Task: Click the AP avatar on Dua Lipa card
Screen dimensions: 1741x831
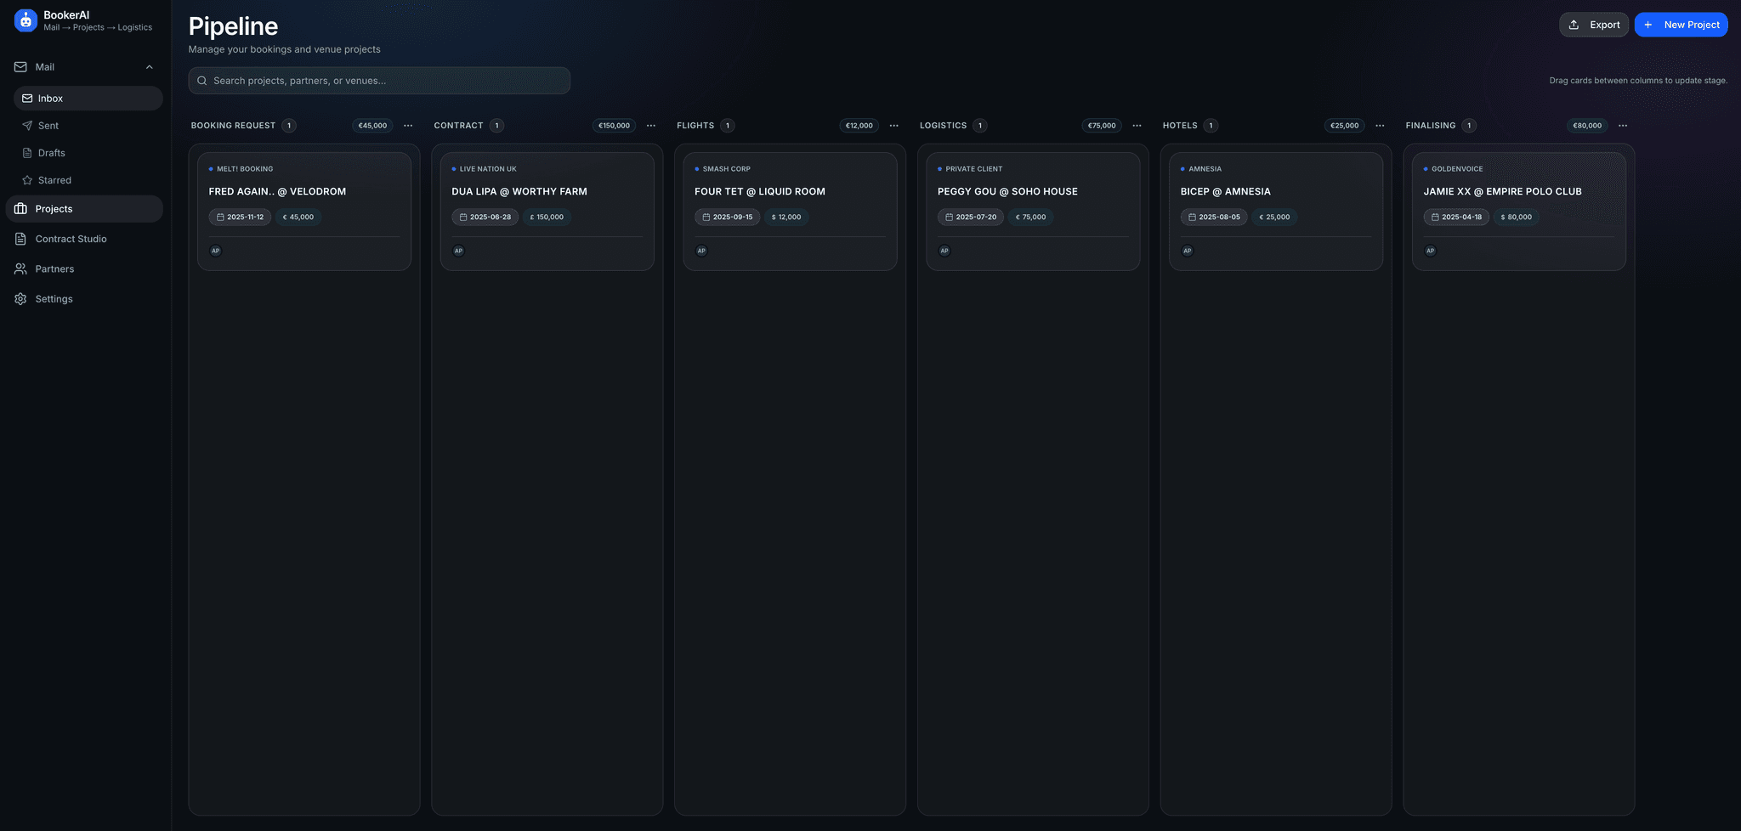Action: [x=458, y=250]
